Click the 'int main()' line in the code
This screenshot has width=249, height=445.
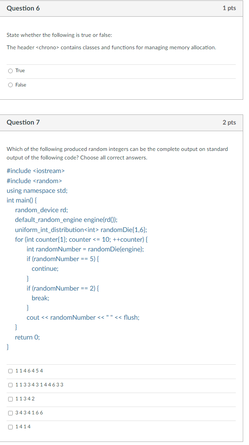22,200
